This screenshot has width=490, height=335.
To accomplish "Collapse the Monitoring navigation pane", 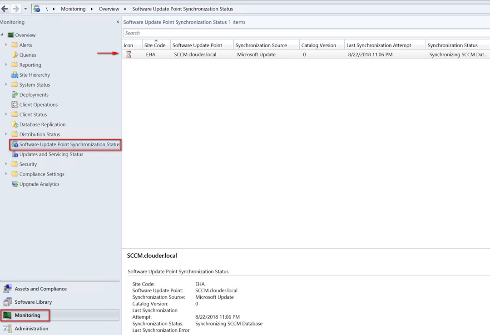I will click(x=118, y=22).
